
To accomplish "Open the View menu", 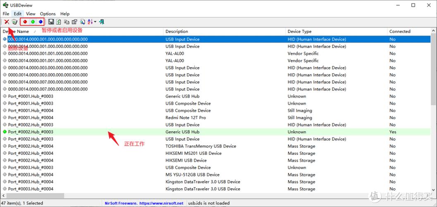I will 31,14.
